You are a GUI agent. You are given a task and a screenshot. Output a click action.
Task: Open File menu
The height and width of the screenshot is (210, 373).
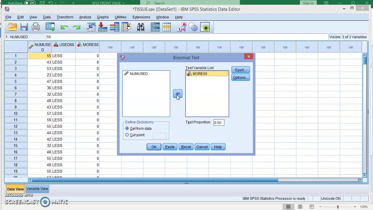pyautogui.click(x=8, y=17)
